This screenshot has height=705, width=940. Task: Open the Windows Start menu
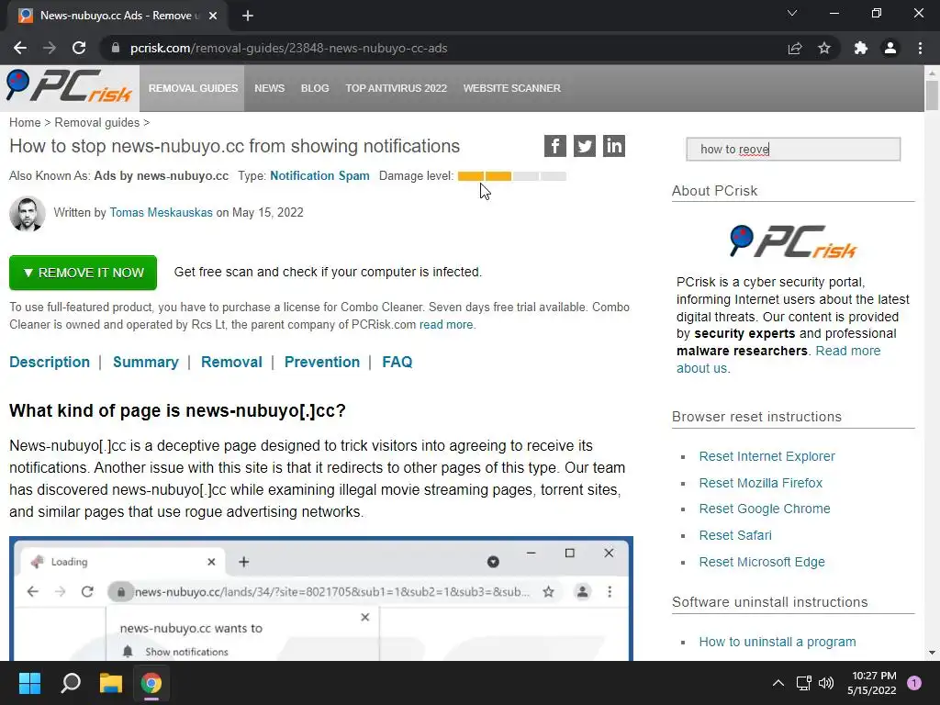tap(29, 683)
